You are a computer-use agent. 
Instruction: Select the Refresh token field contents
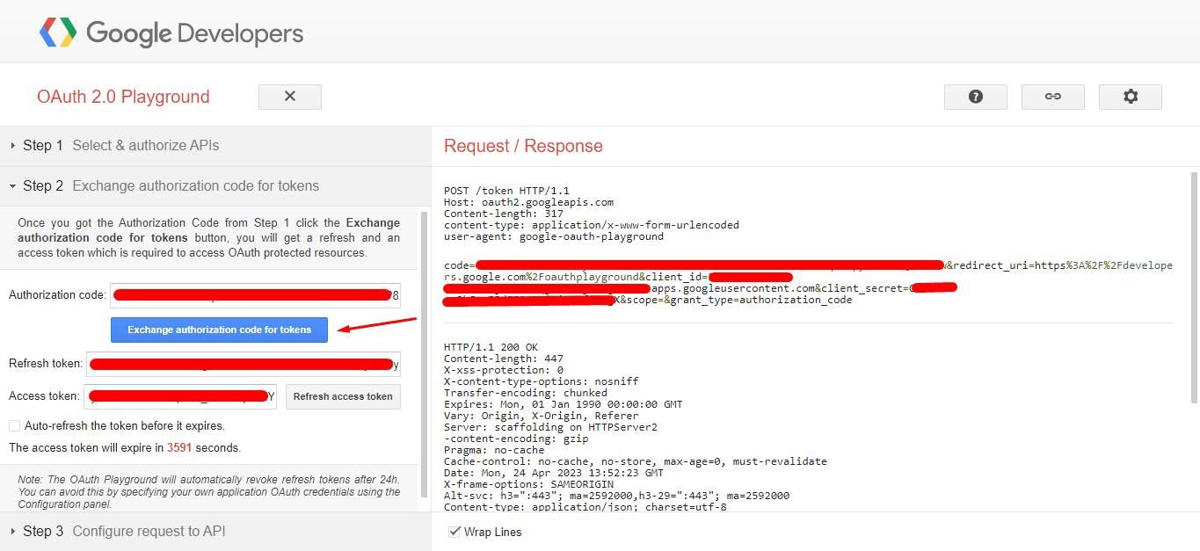244,363
